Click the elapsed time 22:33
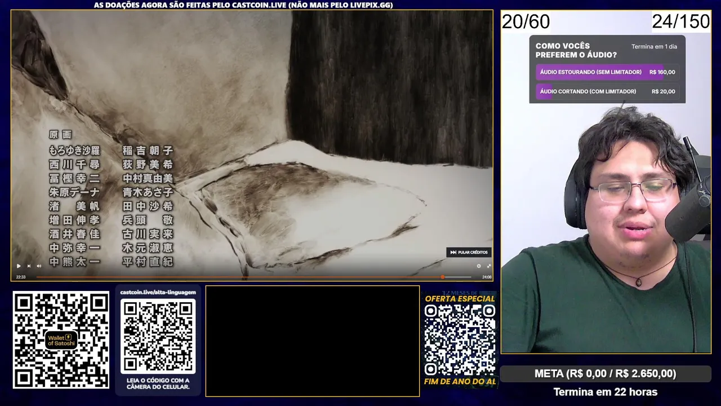Screen dimensions: 721x406 pyautogui.click(x=21, y=277)
